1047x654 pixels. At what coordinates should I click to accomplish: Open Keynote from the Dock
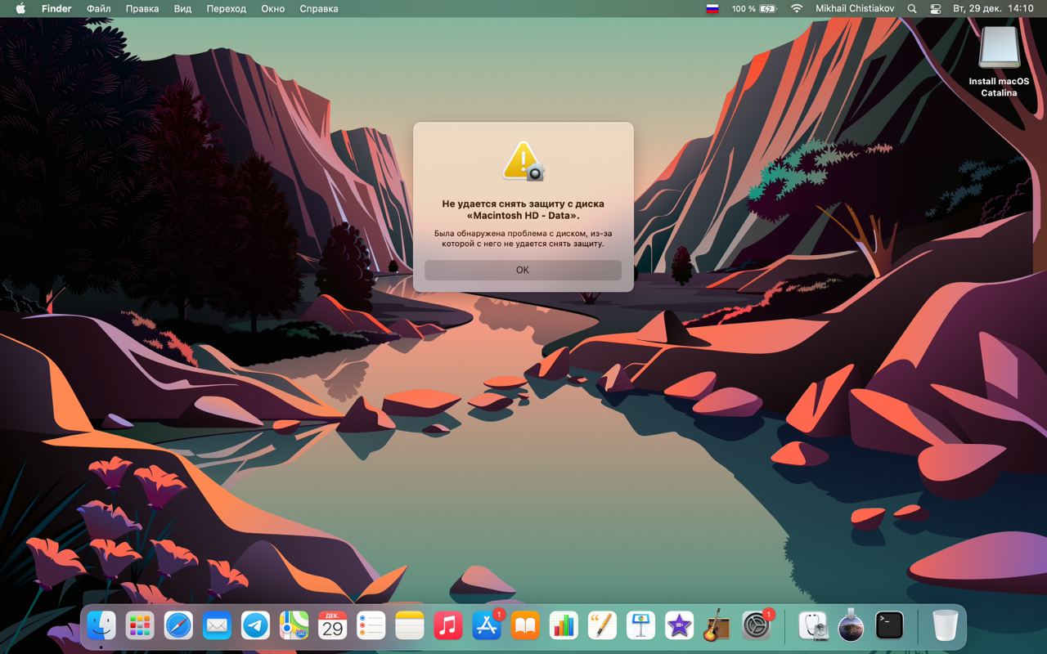[640, 626]
